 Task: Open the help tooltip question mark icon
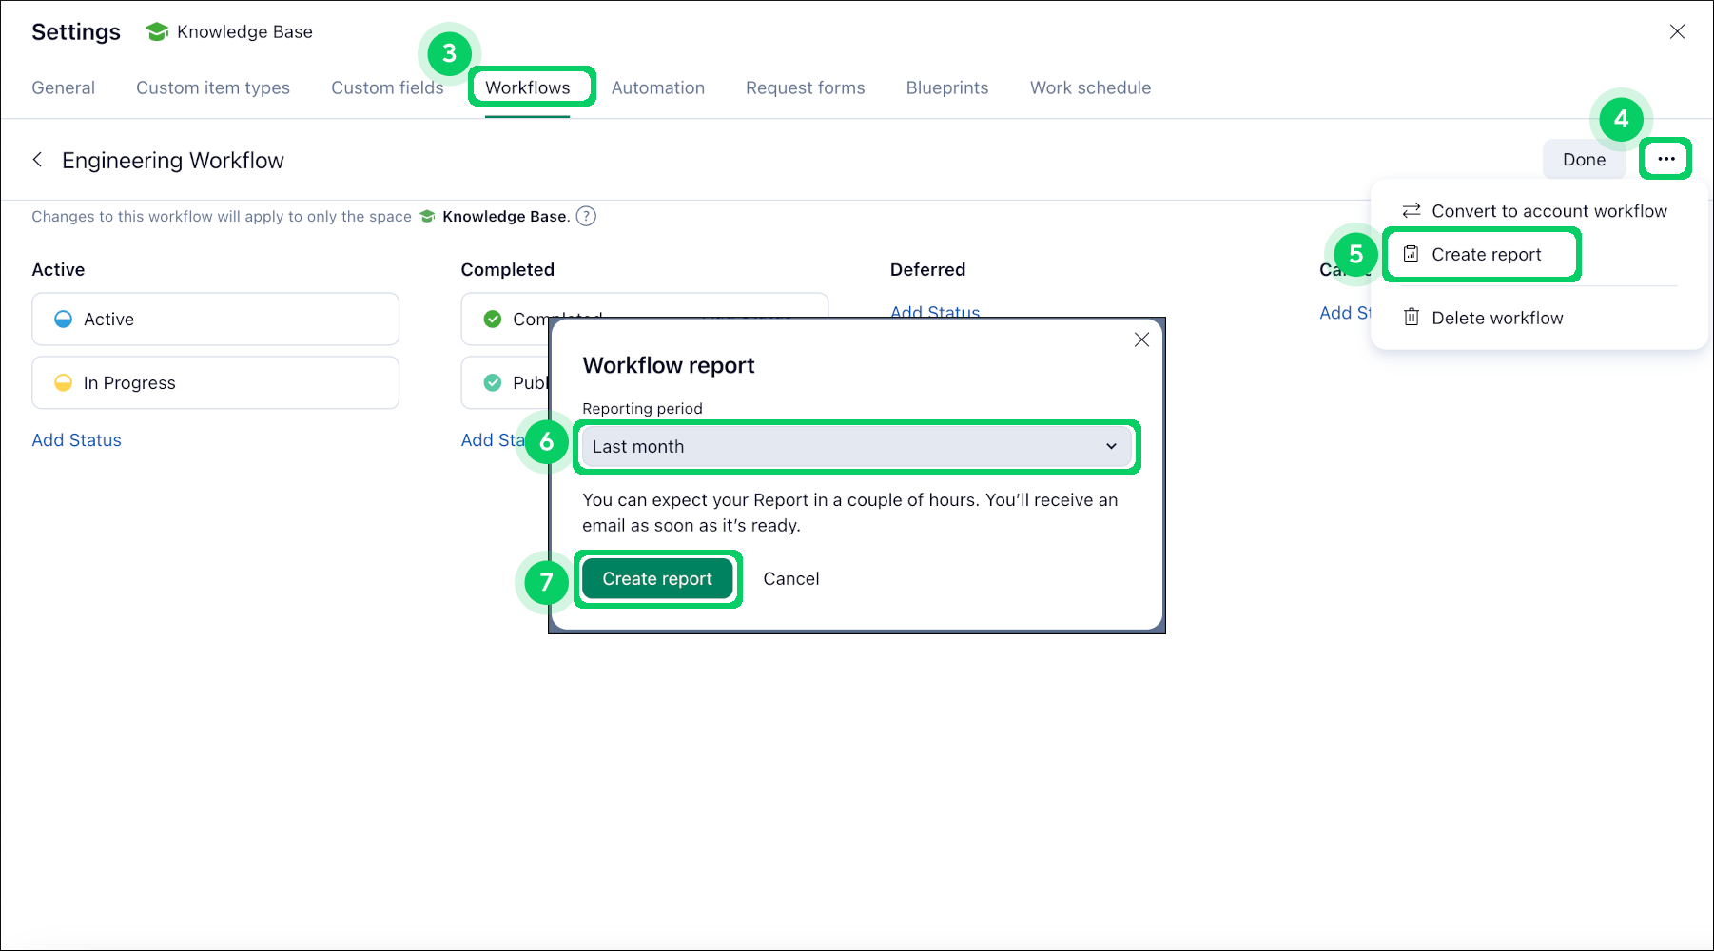tap(587, 216)
